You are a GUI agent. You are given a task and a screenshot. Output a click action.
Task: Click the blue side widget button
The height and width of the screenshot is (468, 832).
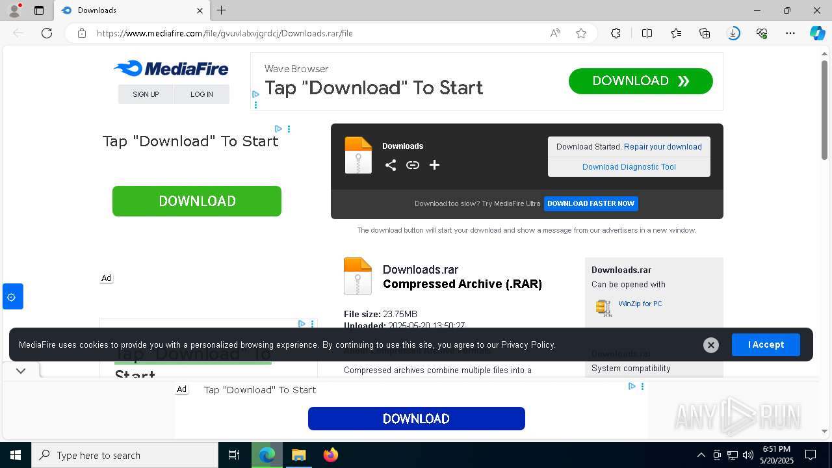point(13,296)
